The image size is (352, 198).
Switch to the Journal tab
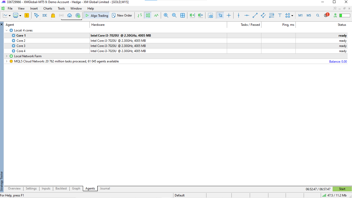click(x=105, y=188)
